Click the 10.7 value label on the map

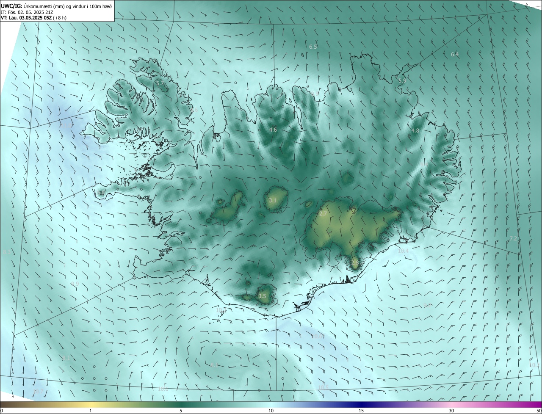point(38,392)
